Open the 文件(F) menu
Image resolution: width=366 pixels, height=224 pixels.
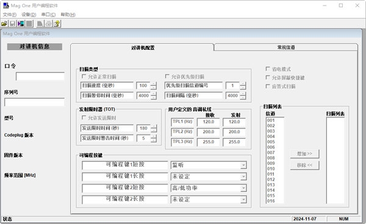click(10, 15)
